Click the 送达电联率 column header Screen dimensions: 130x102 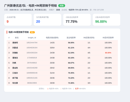[71, 38]
